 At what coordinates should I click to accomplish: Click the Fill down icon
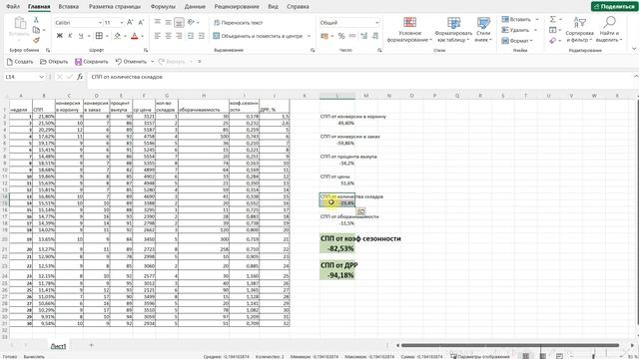pyautogui.click(x=552, y=30)
